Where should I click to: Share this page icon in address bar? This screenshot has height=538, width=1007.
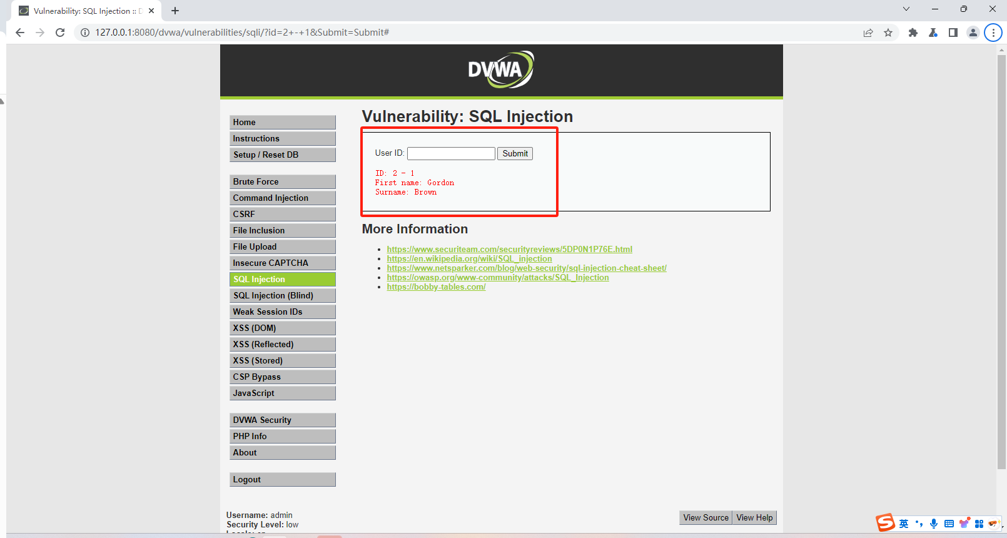coord(868,33)
